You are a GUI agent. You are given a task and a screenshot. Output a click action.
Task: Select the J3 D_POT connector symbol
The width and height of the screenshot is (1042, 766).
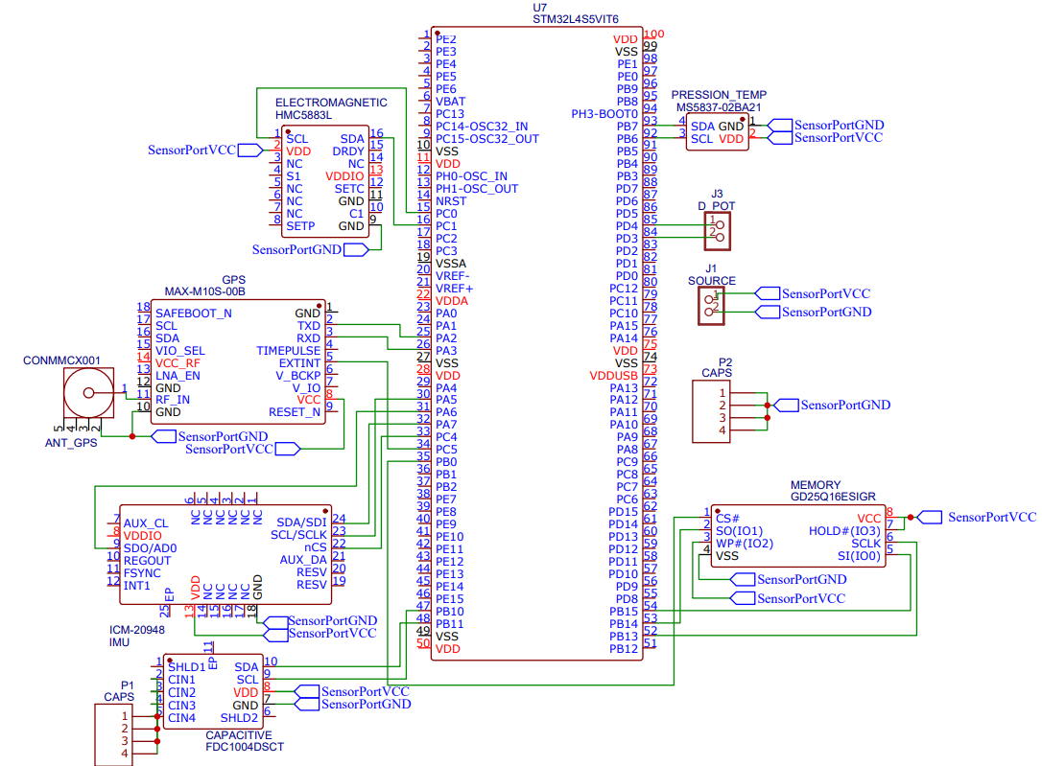click(x=718, y=230)
